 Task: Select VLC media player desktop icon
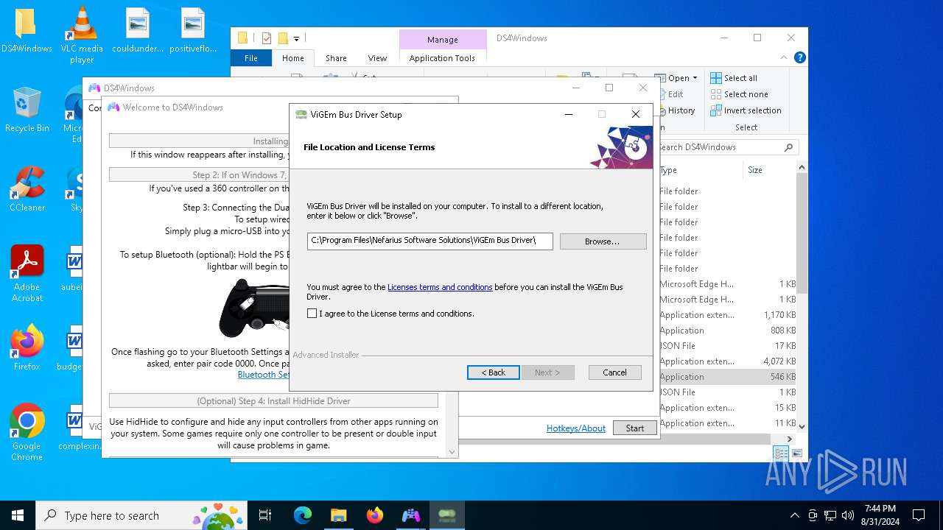82,35
